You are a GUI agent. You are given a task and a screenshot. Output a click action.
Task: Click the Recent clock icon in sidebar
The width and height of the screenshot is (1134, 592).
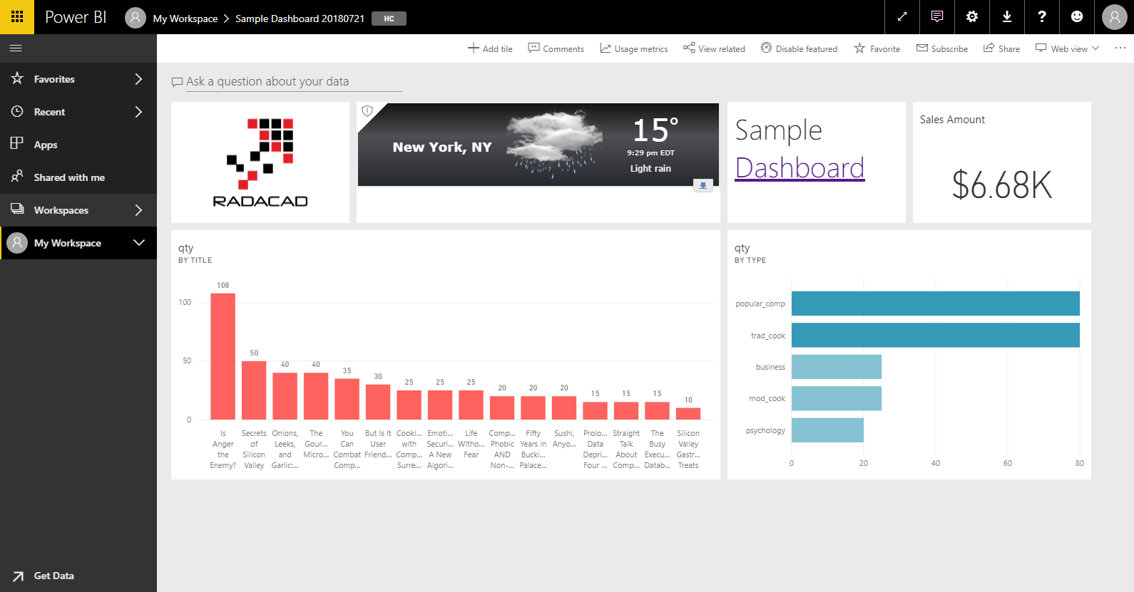coord(17,111)
